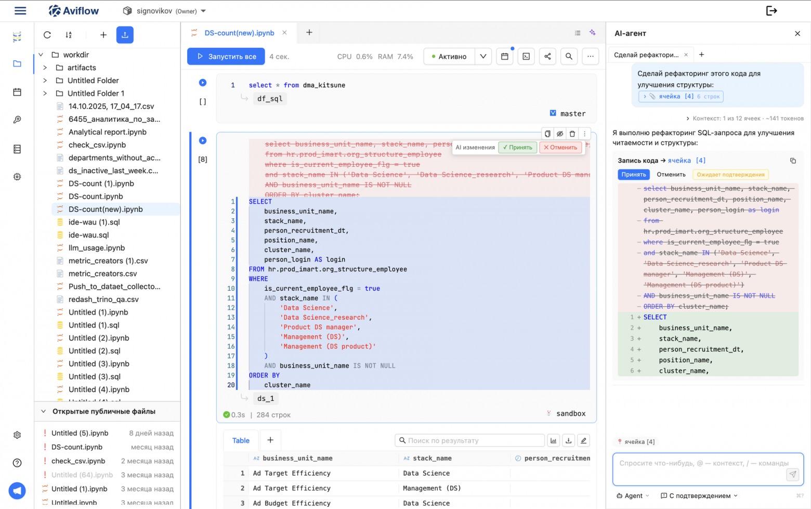811x509 pixels.
Task: Open the hamburger main menu
Action: [x=20, y=10]
